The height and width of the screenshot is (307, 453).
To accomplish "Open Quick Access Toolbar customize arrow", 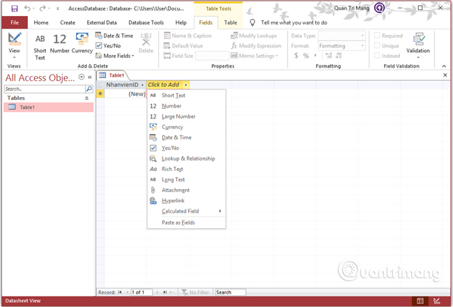I will 57,8.
